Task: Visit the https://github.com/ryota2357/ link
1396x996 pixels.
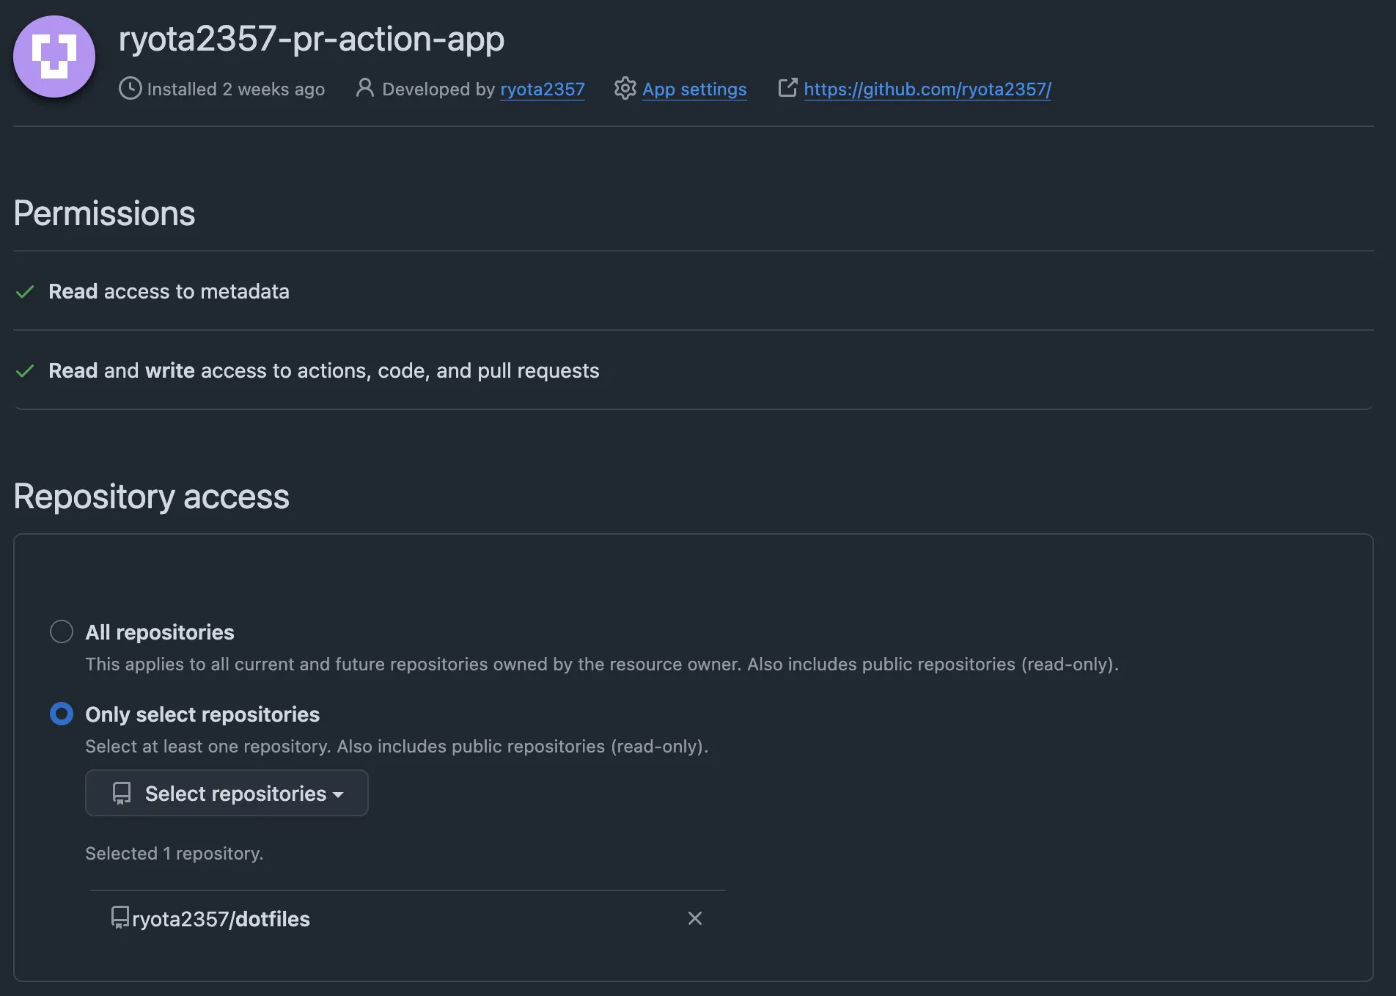Action: 927,89
